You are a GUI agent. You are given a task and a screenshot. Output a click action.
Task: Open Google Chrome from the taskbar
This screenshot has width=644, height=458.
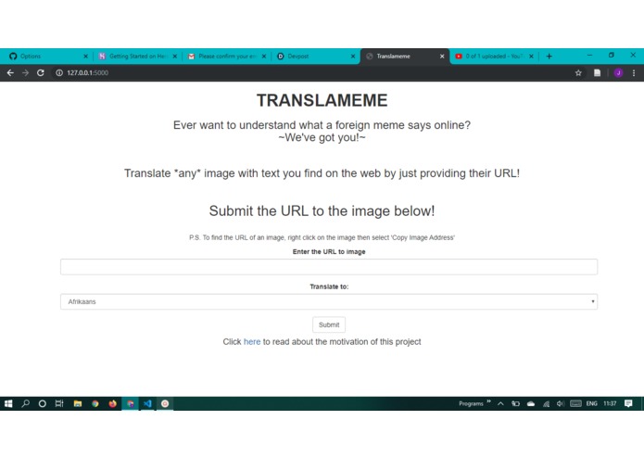(x=95, y=404)
